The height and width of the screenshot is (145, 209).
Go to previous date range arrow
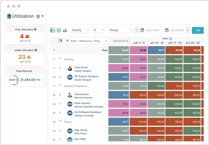137,30
